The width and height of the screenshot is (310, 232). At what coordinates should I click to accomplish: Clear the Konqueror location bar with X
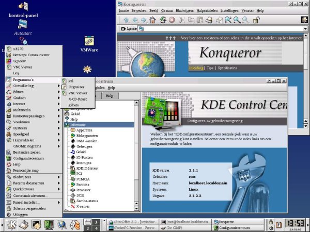[123, 29]
